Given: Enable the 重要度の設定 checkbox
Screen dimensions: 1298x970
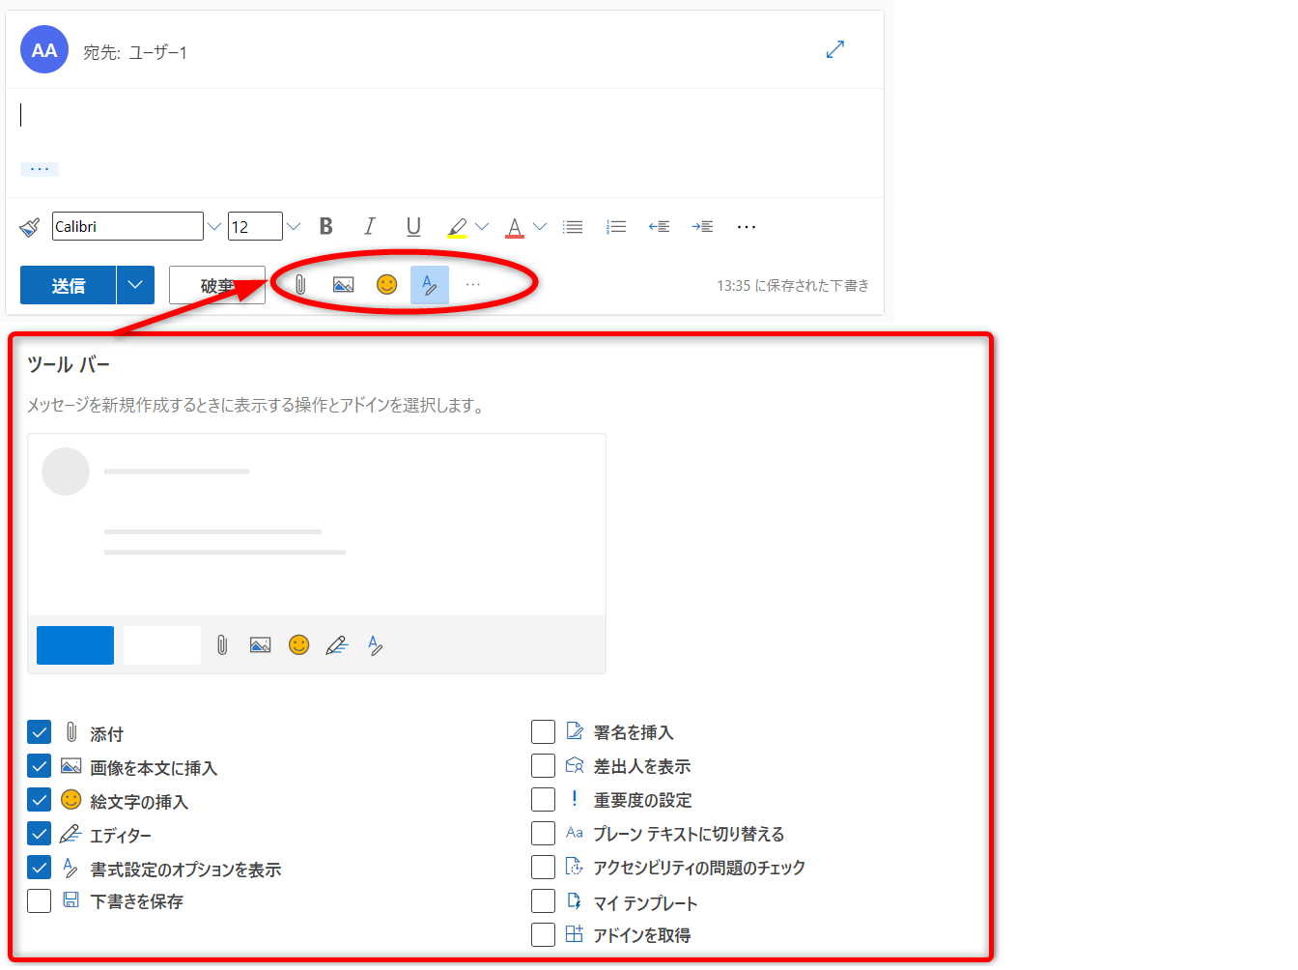Looking at the screenshot, I should [543, 800].
